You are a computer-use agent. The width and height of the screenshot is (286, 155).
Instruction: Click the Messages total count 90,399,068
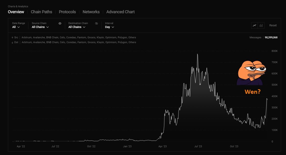tap(271, 37)
